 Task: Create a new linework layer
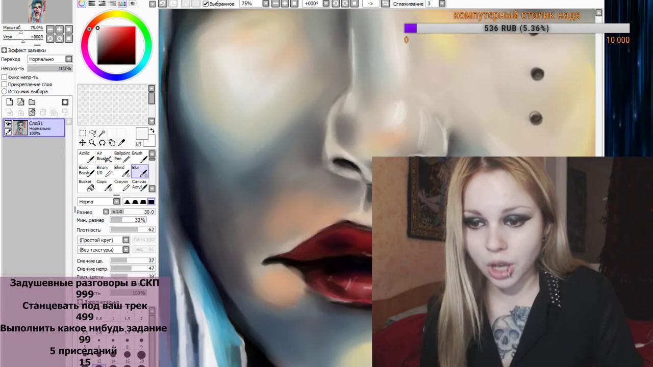21,102
